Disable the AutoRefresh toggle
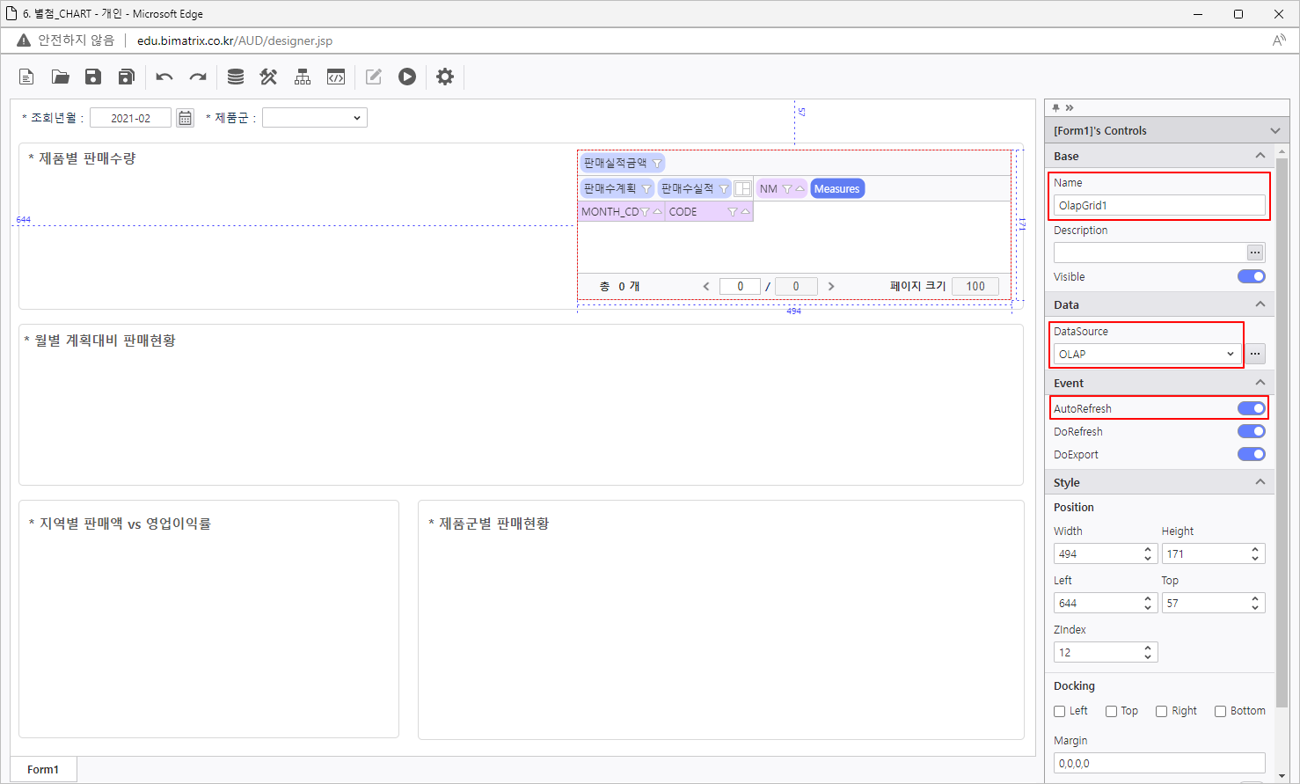Screen dimensions: 1300x784 tap(1251, 408)
